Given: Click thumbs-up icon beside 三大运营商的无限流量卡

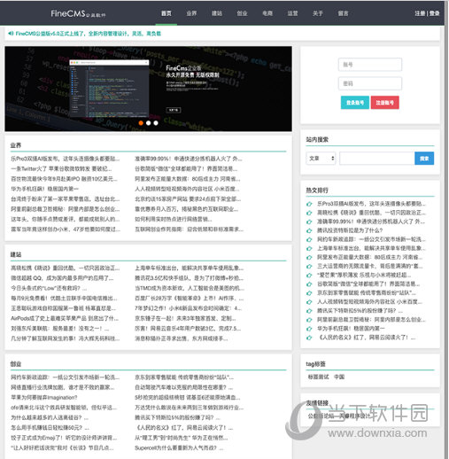Looking at the screenshot, I should [309, 266].
